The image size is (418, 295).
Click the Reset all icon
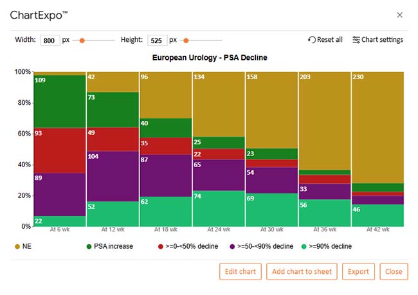pyautogui.click(x=312, y=40)
